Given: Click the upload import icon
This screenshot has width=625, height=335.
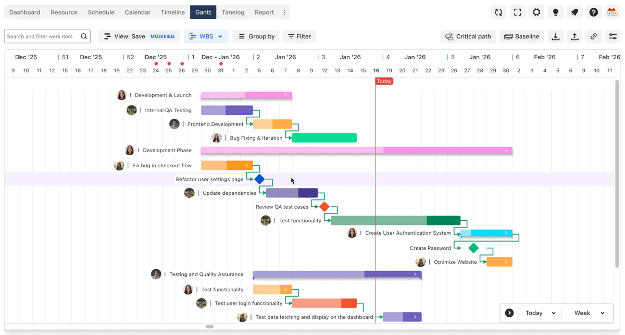Looking at the screenshot, I should coord(574,36).
